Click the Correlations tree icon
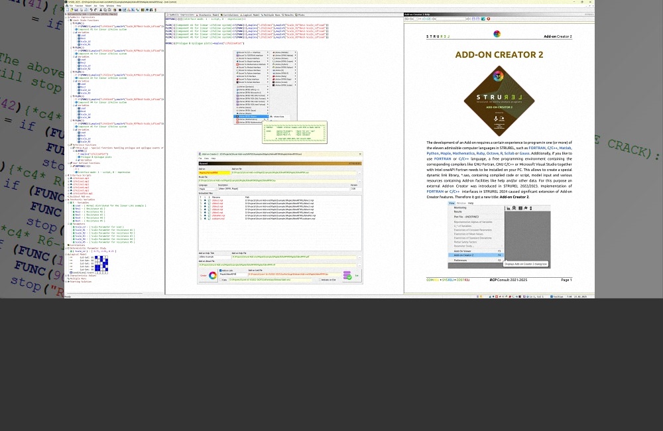The image size is (663, 431). (68, 245)
